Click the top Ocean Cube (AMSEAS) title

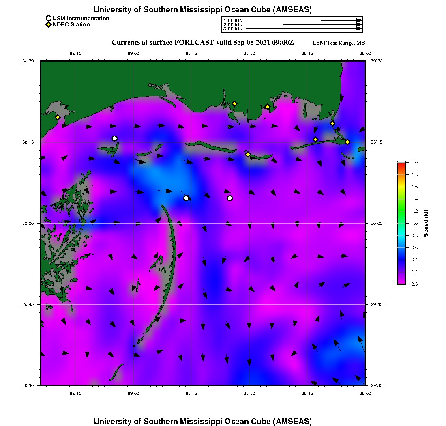tap(203, 10)
